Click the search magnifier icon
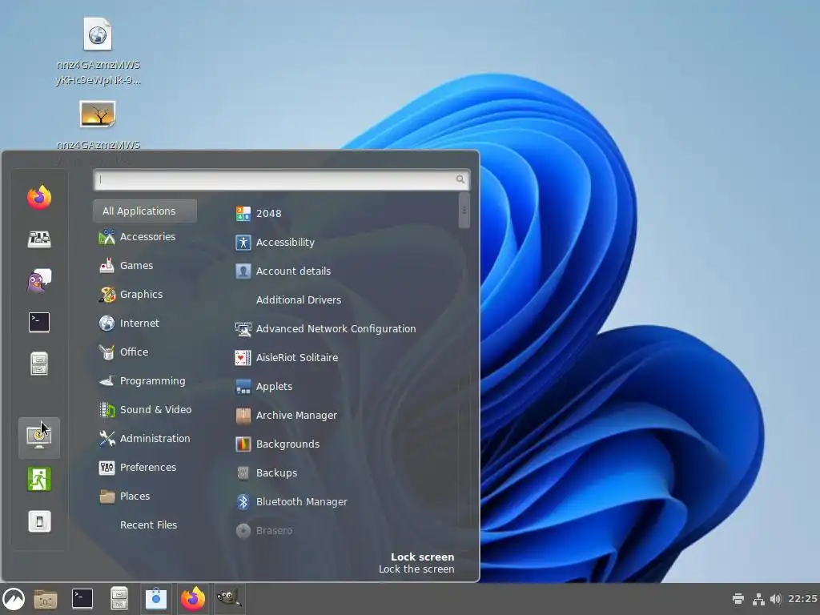Screen dimensions: 820x615 (460, 179)
